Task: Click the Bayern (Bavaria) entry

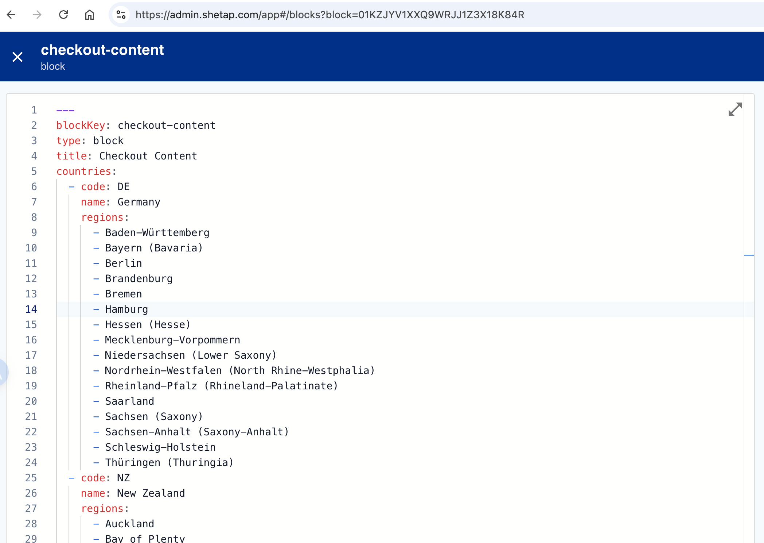Action: click(154, 248)
